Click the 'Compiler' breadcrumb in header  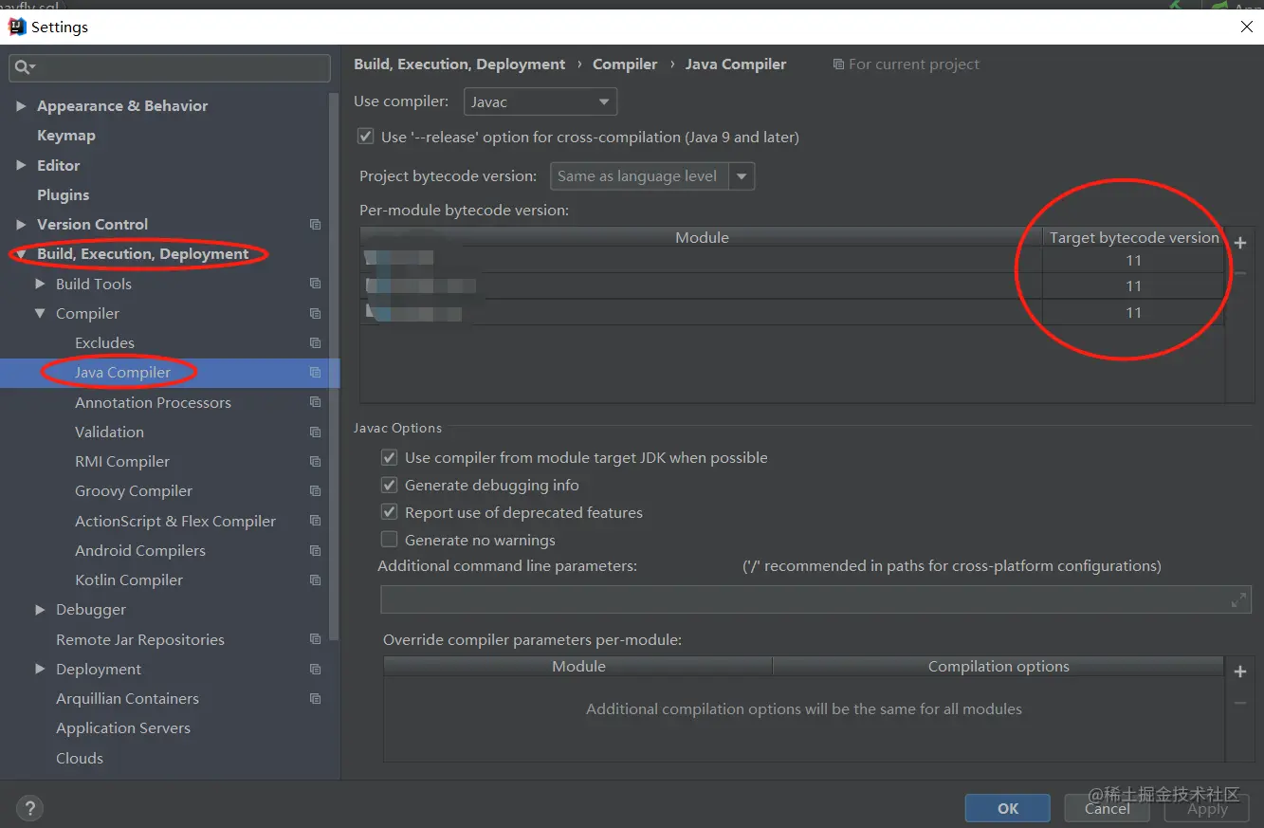(625, 64)
